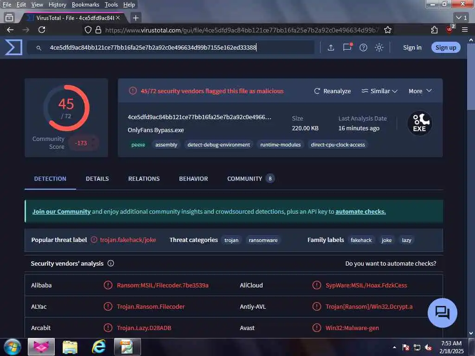Click the community score -173 indicator
Image resolution: width=475 pixels, height=356 pixels.
[83, 143]
